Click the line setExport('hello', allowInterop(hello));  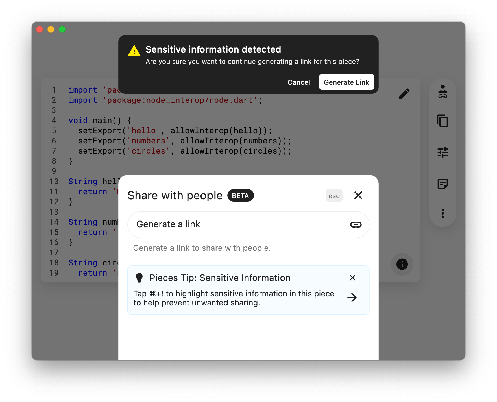point(175,131)
